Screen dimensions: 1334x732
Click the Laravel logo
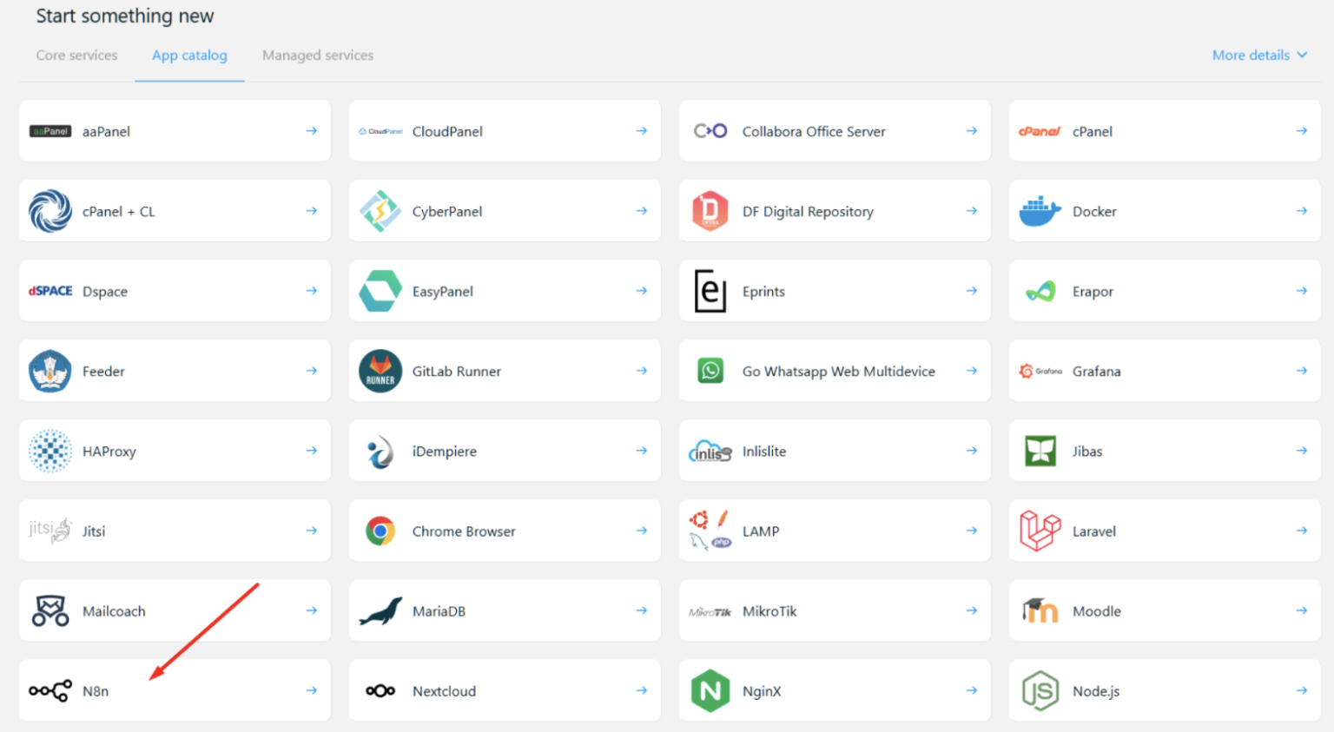click(1040, 531)
